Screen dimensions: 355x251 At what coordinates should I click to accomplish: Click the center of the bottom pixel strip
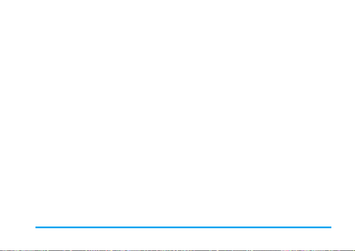(x=177, y=251)
